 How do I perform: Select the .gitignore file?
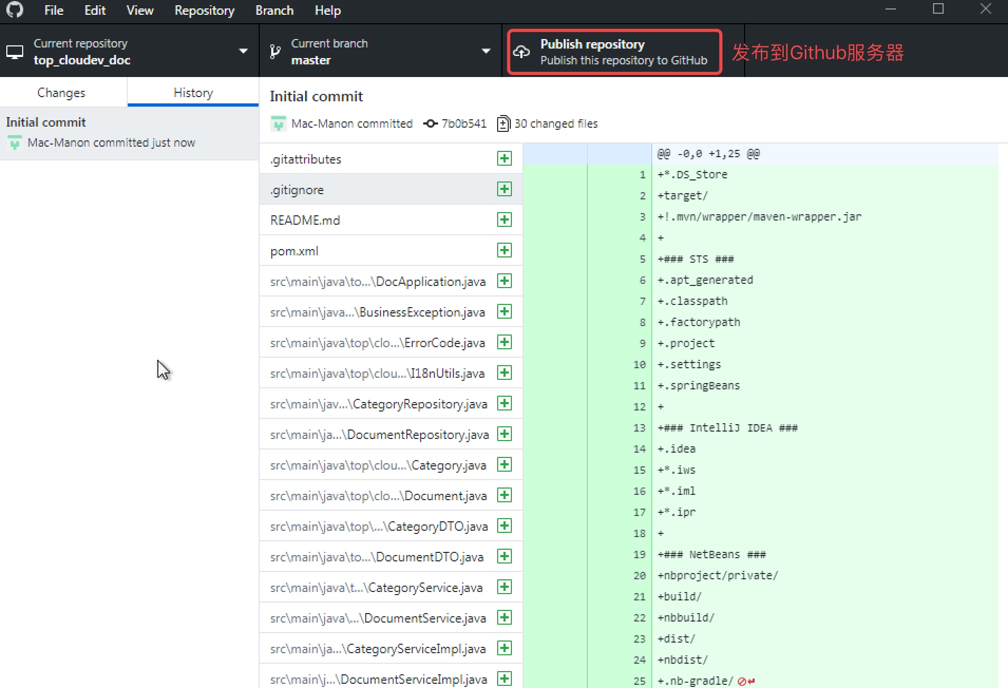[x=391, y=189]
